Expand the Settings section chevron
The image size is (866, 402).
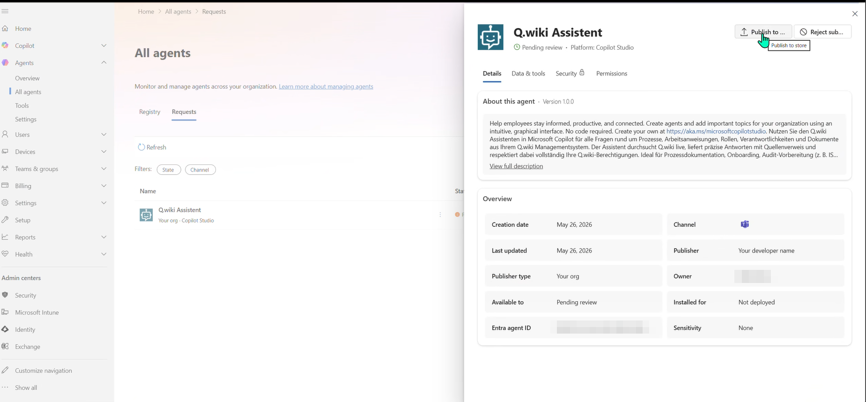point(104,203)
